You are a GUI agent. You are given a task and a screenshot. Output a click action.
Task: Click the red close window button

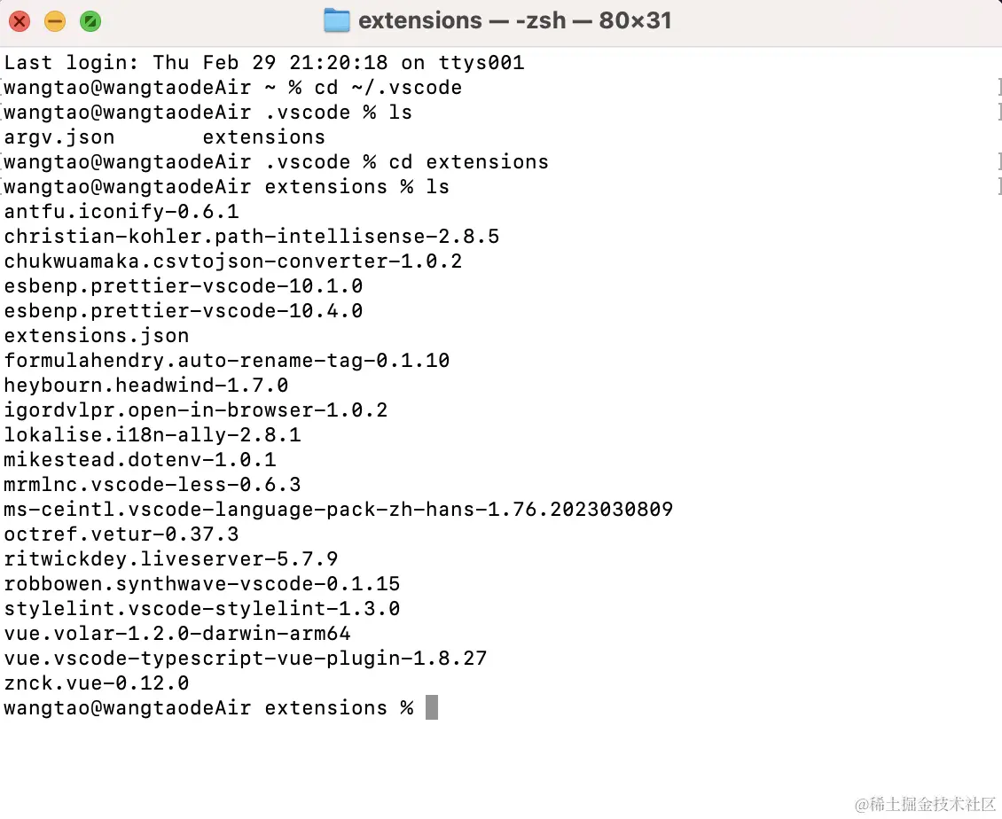[x=20, y=21]
